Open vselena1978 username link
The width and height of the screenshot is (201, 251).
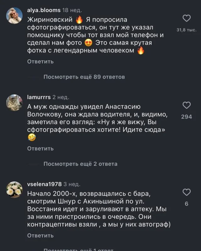44,184
